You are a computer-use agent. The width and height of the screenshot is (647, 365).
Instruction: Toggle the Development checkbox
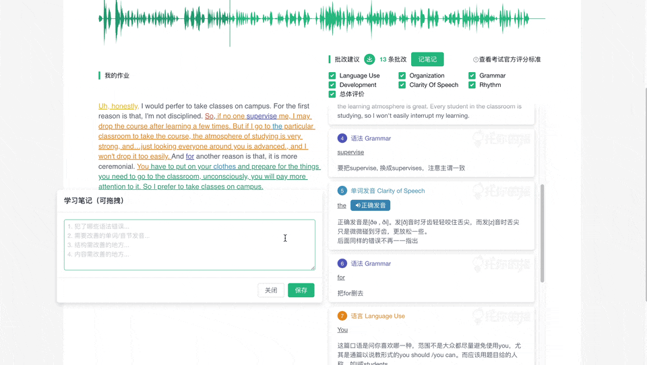point(332,86)
